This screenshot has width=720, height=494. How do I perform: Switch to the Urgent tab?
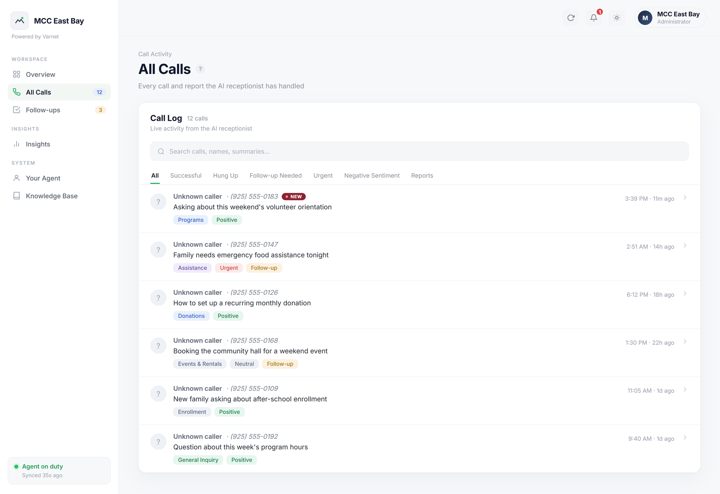coord(323,176)
